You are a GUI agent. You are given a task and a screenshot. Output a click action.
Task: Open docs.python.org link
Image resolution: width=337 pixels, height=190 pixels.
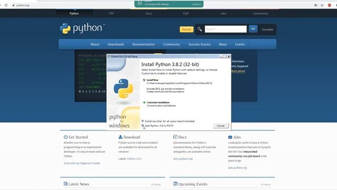[183, 159]
